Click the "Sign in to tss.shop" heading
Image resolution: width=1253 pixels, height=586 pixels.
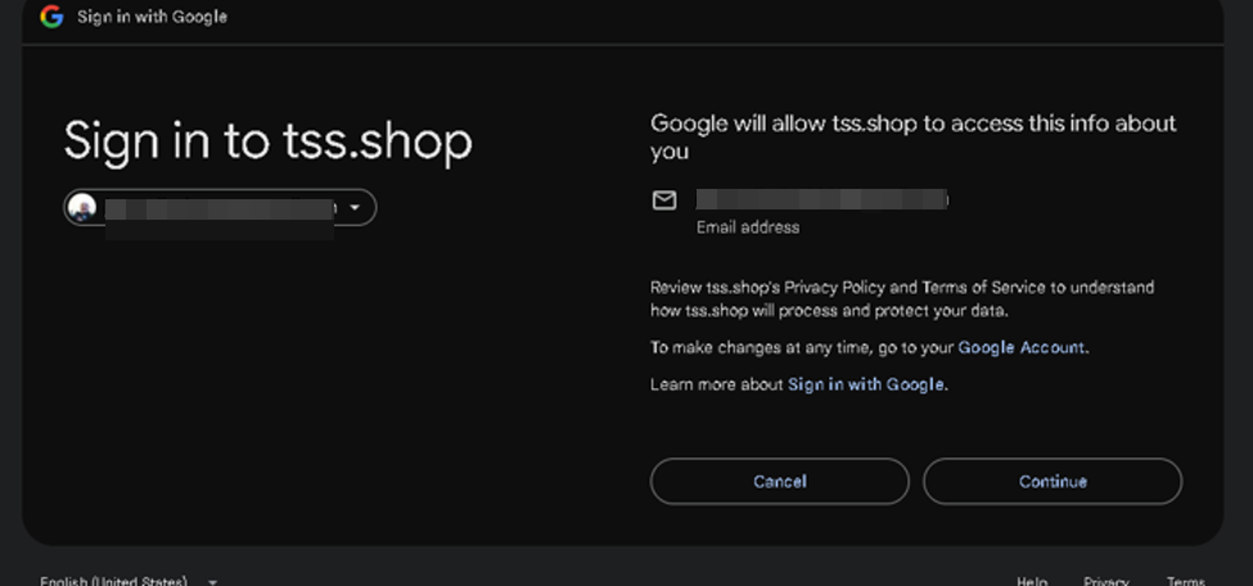click(x=268, y=141)
